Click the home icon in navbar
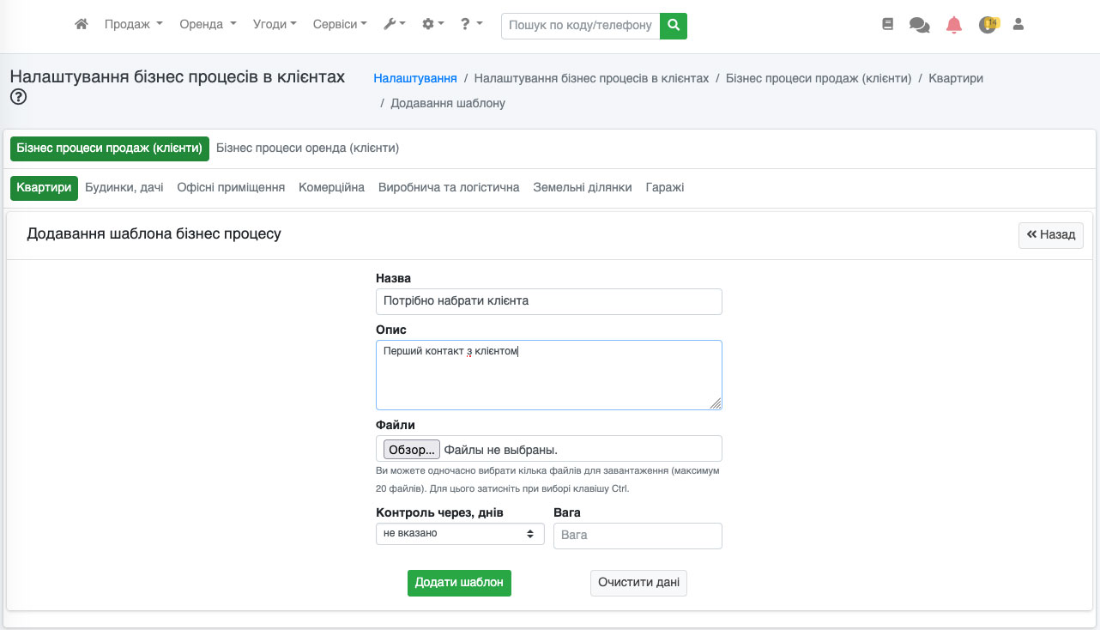The width and height of the screenshot is (1100, 630). click(x=82, y=25)
